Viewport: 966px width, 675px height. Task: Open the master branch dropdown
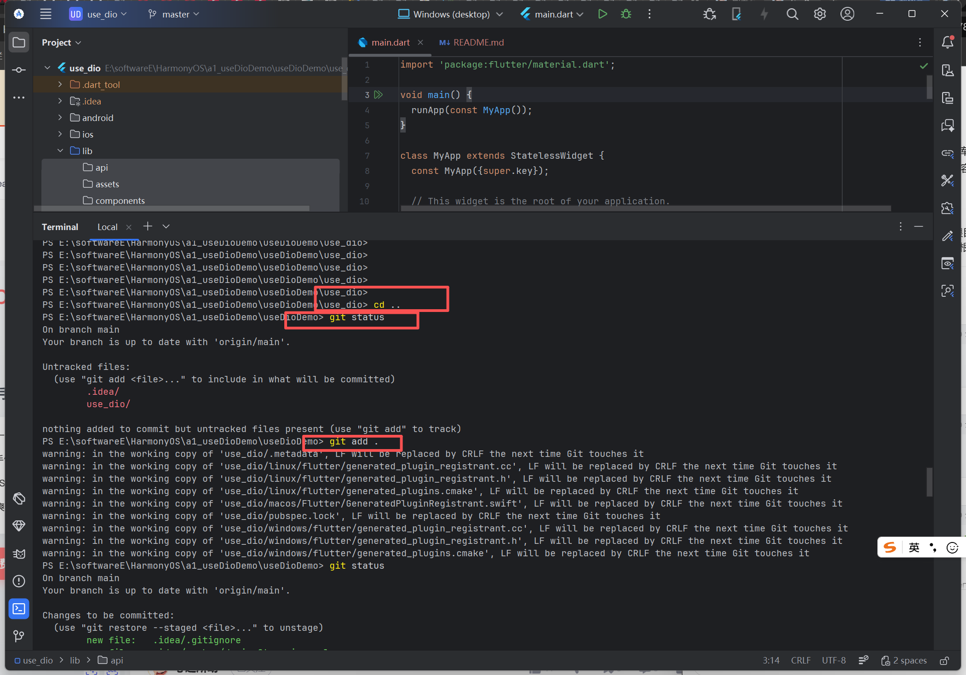pyautogui.click(x=174, y=14)
